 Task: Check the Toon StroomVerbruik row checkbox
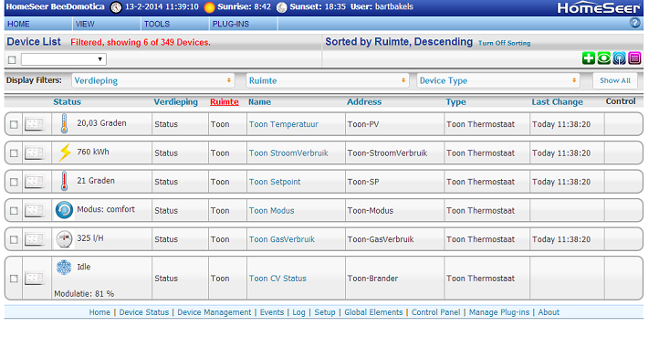coord(14,153)
